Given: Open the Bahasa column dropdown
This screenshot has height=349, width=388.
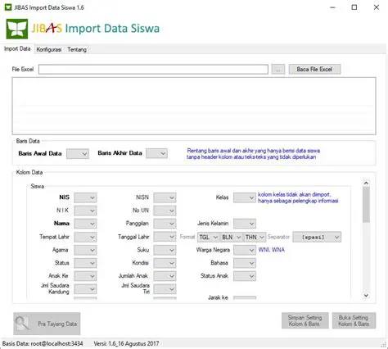Looking at the screenshot, I should (245, 263).
